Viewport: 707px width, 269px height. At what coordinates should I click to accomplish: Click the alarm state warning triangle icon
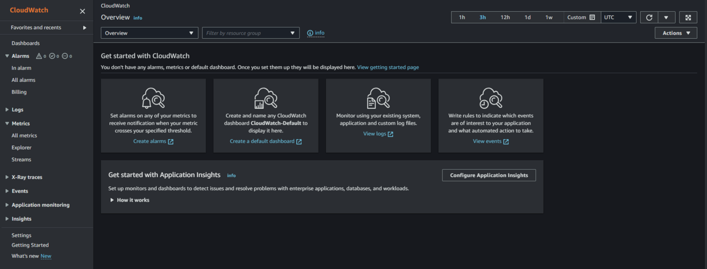(39, 56)
